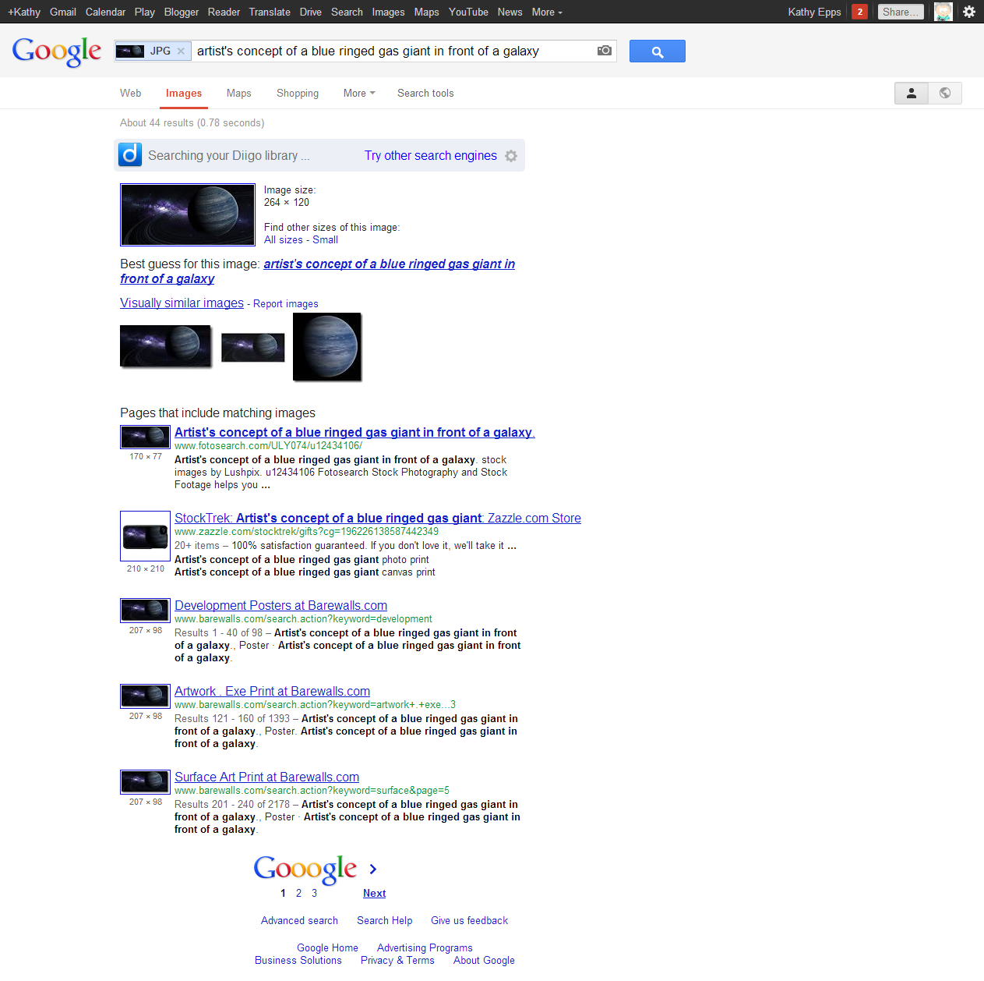
Task: Open the StockTrek Zazzle.com Store result
Action: (378, 518)
